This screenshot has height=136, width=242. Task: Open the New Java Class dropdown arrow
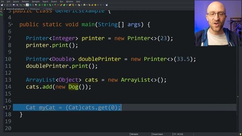pos(67,5)
